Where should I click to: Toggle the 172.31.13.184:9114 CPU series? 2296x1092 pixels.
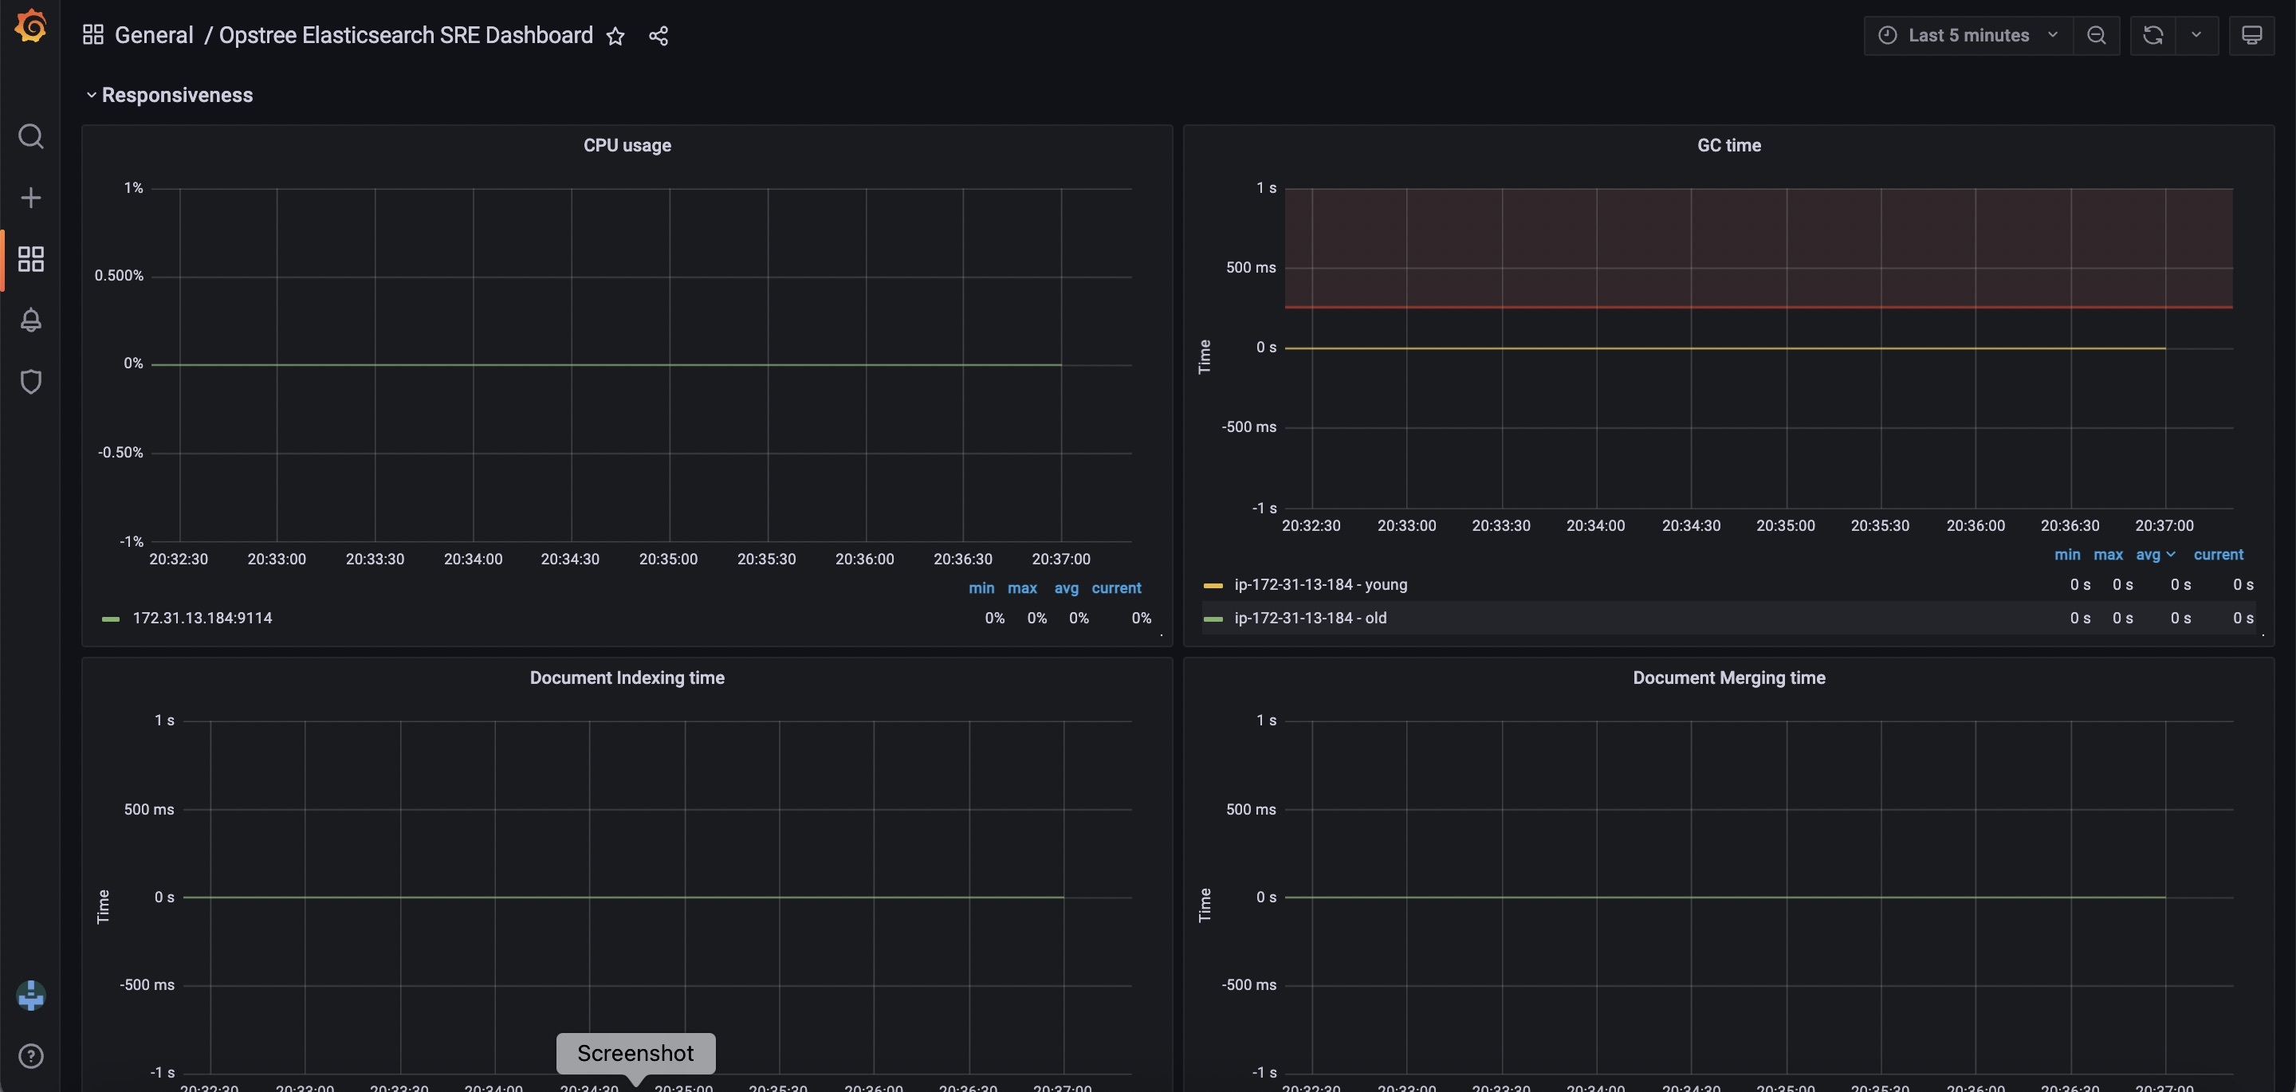click(x=202, y=618)
